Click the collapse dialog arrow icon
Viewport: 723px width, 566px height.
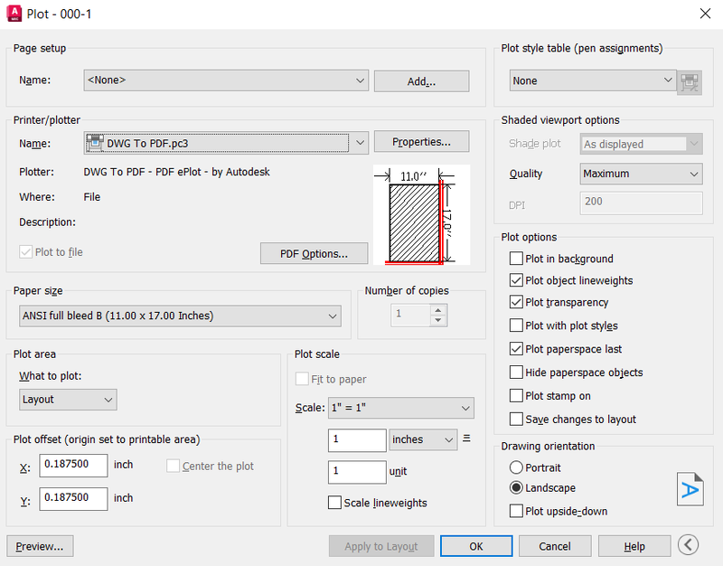pyautogui.click(x=688, y=544)
